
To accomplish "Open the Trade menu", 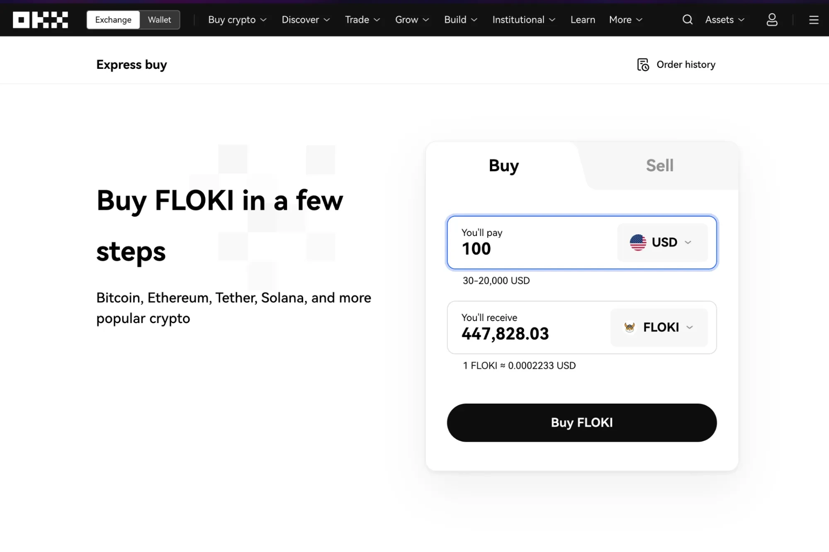I will point(362,19).
